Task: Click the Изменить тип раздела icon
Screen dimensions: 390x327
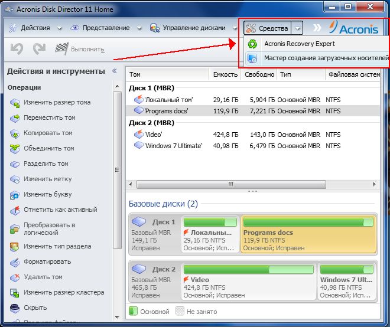Action: 15,247
